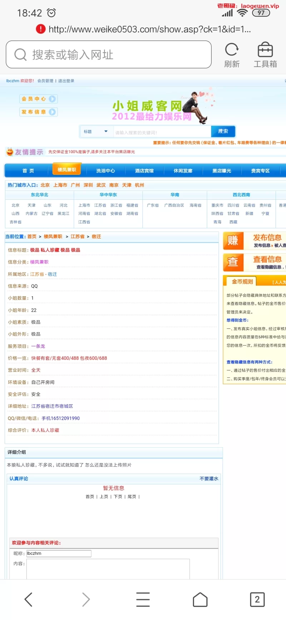The height and width of the screenshot is (620, 286).
Task: Open the tab switcher showing 2 tabs
Action: tap(257, 599)
